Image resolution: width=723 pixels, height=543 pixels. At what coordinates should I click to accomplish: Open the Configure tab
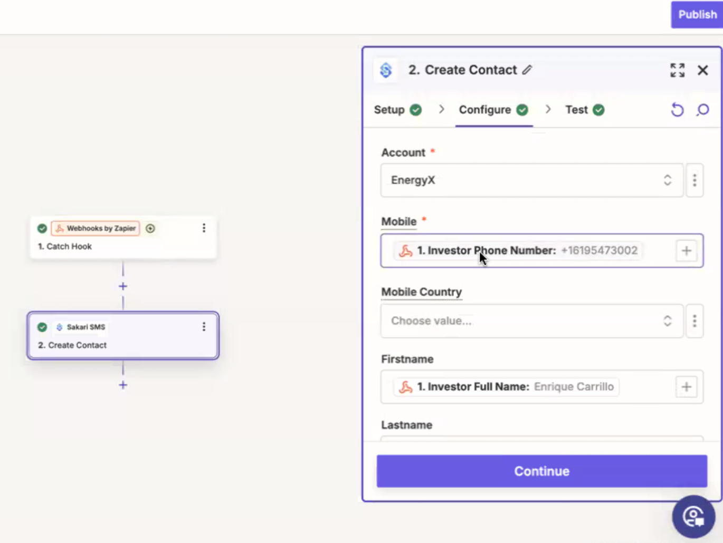tap(493, 110)
